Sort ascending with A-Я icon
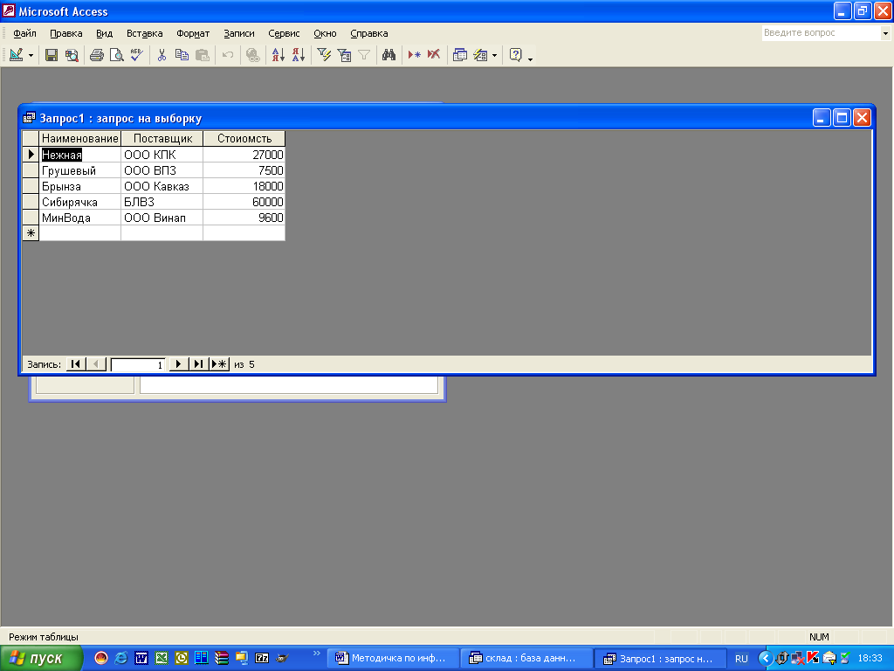The width and height of the screenshot is (894, 671). [279, 55]
